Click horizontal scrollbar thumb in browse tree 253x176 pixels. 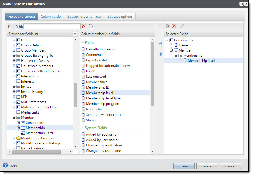pyautogui.click(x=36, y=152)
